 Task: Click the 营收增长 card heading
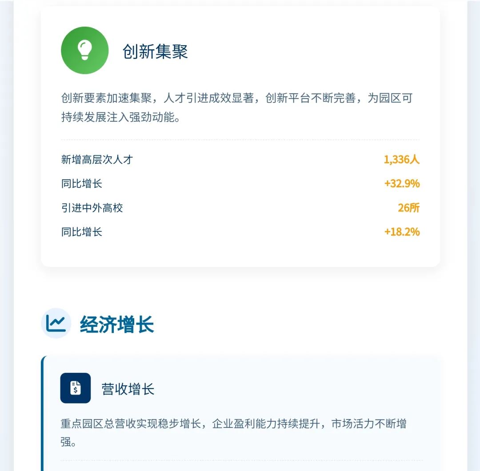tap(128, 389)
